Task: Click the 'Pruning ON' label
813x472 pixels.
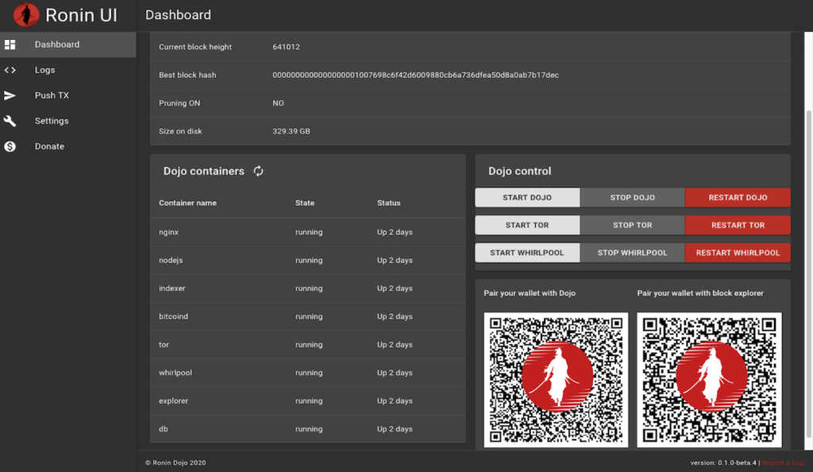Action: 179,103
